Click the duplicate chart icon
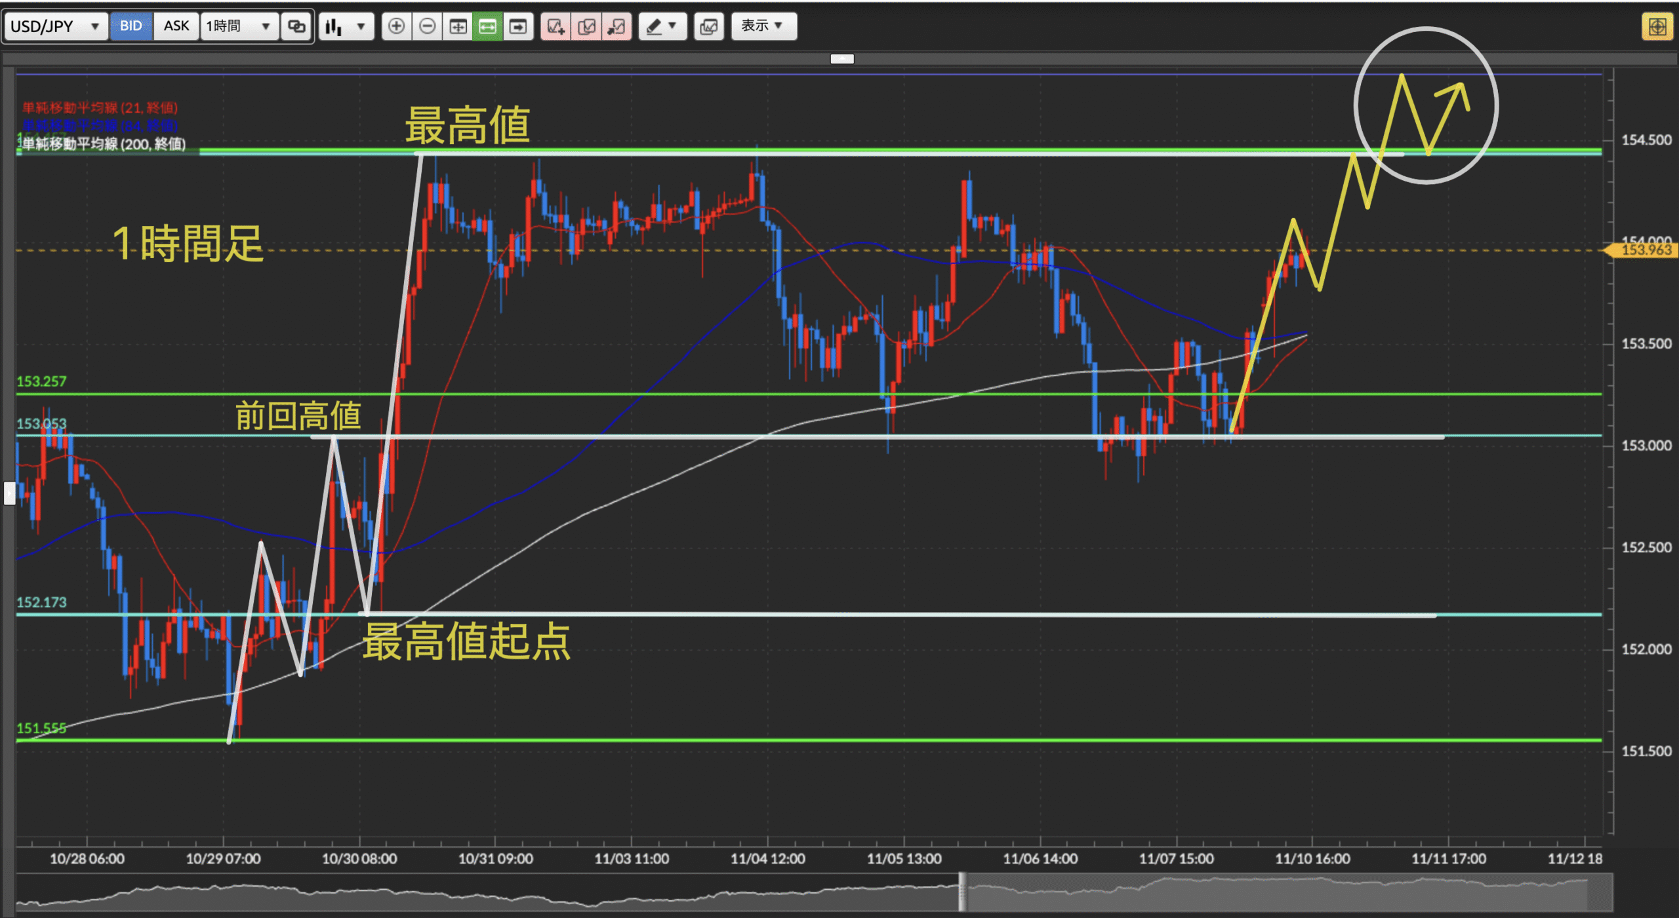The width and height of the screenshot is (1679, 918). point(586,26)
